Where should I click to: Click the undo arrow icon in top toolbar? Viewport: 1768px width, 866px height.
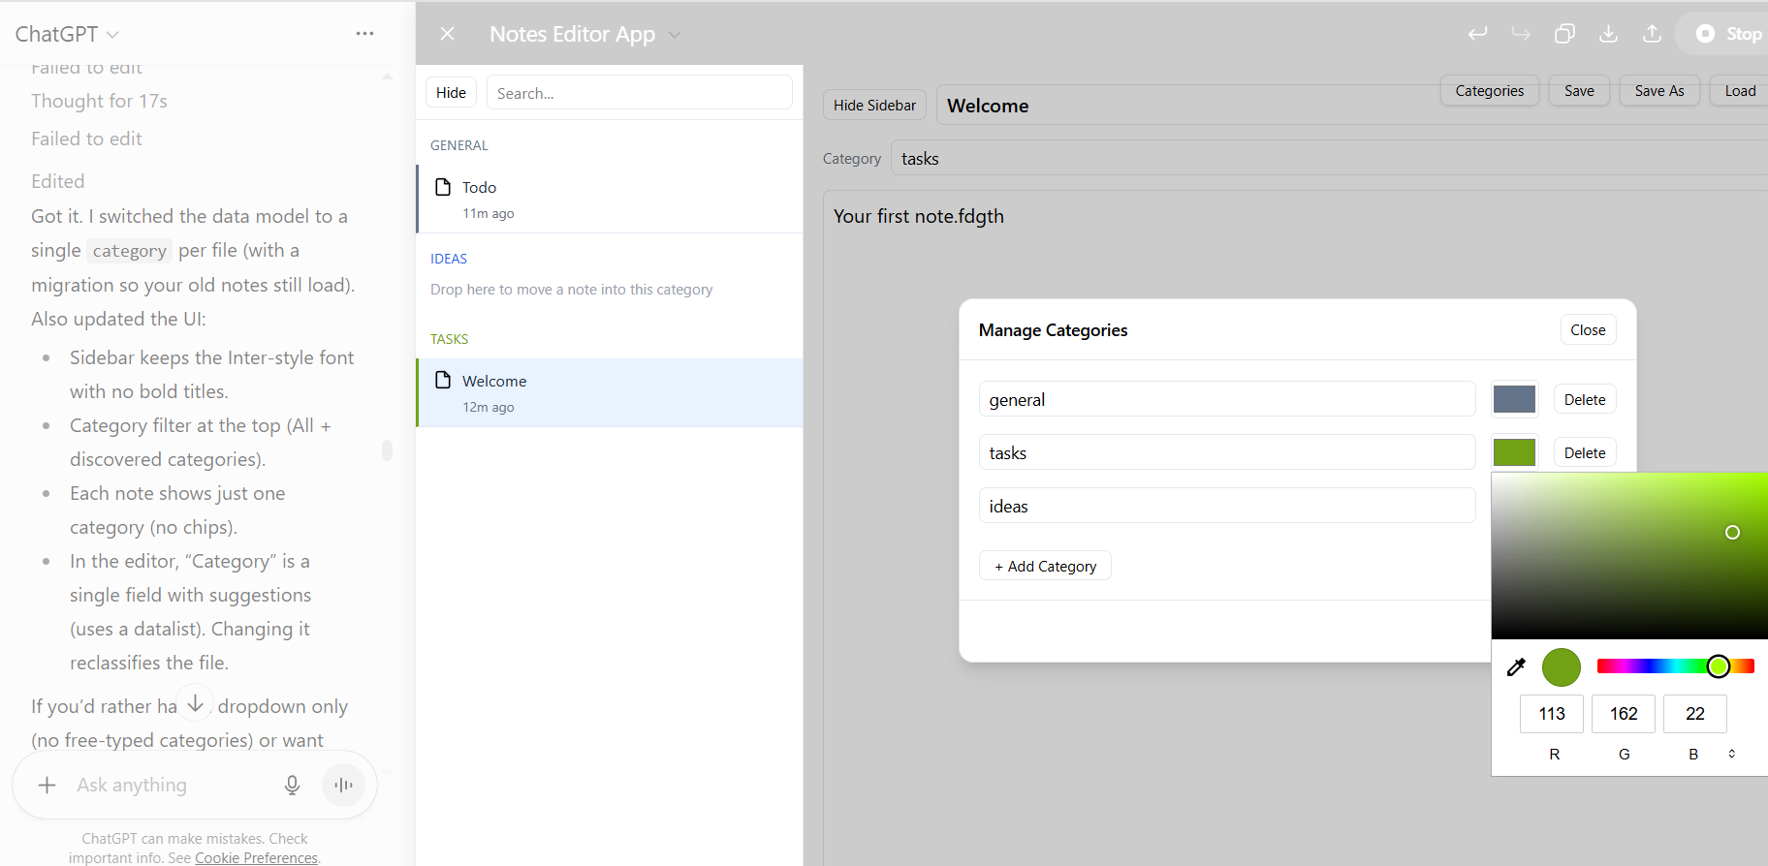point(1477,34)
